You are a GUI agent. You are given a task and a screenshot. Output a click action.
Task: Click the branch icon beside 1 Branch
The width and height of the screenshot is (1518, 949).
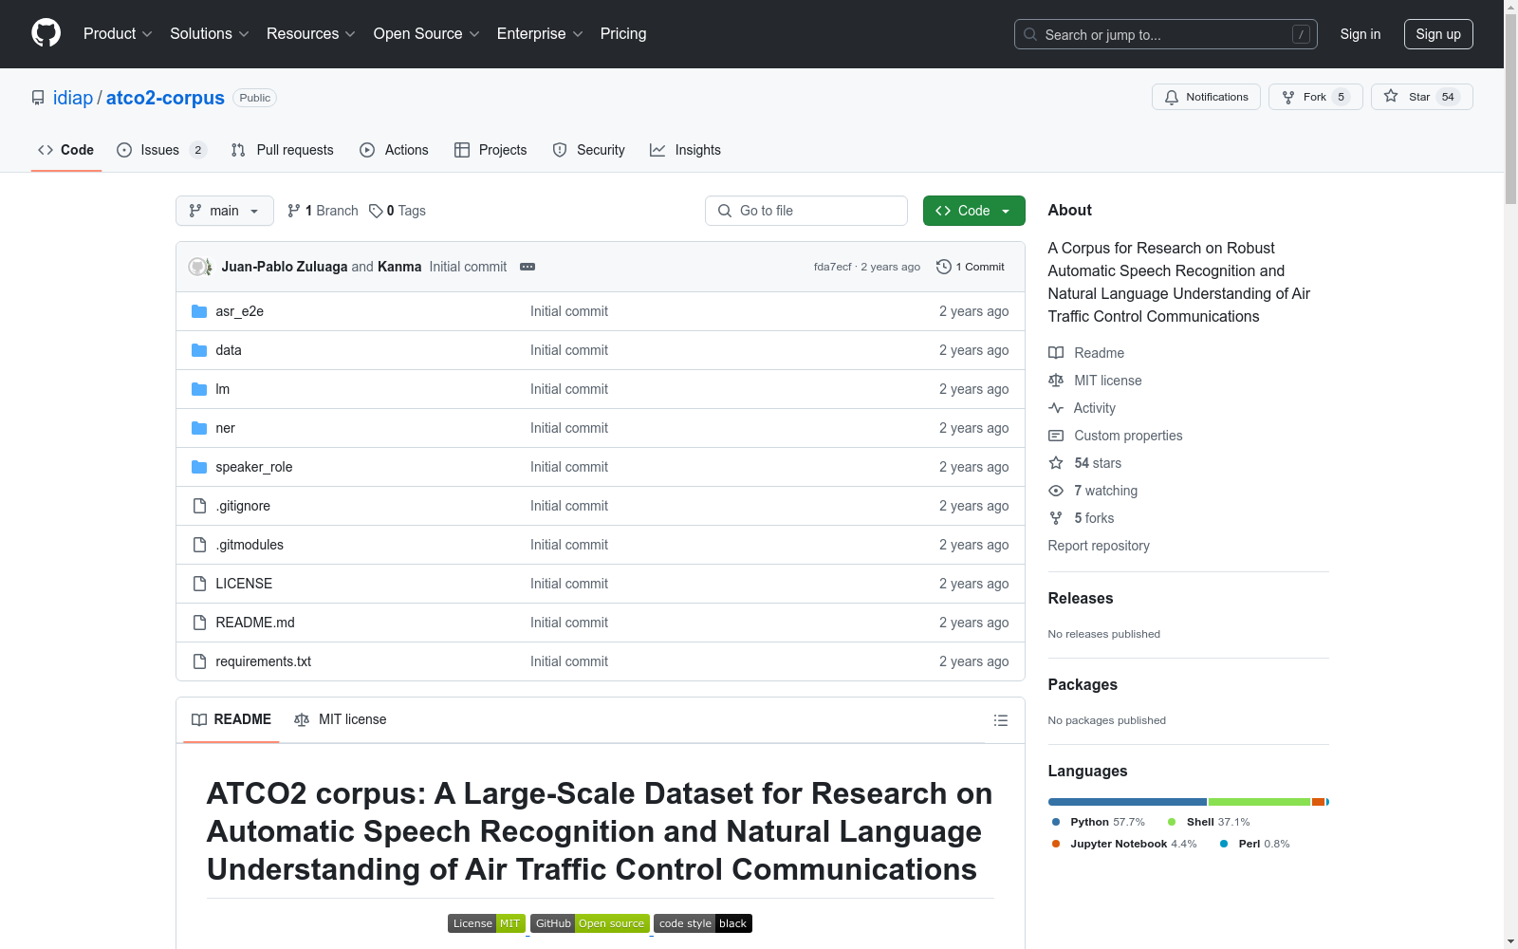[x=294, y=211]
